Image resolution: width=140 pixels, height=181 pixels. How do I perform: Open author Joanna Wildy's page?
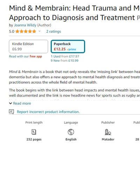25,25
